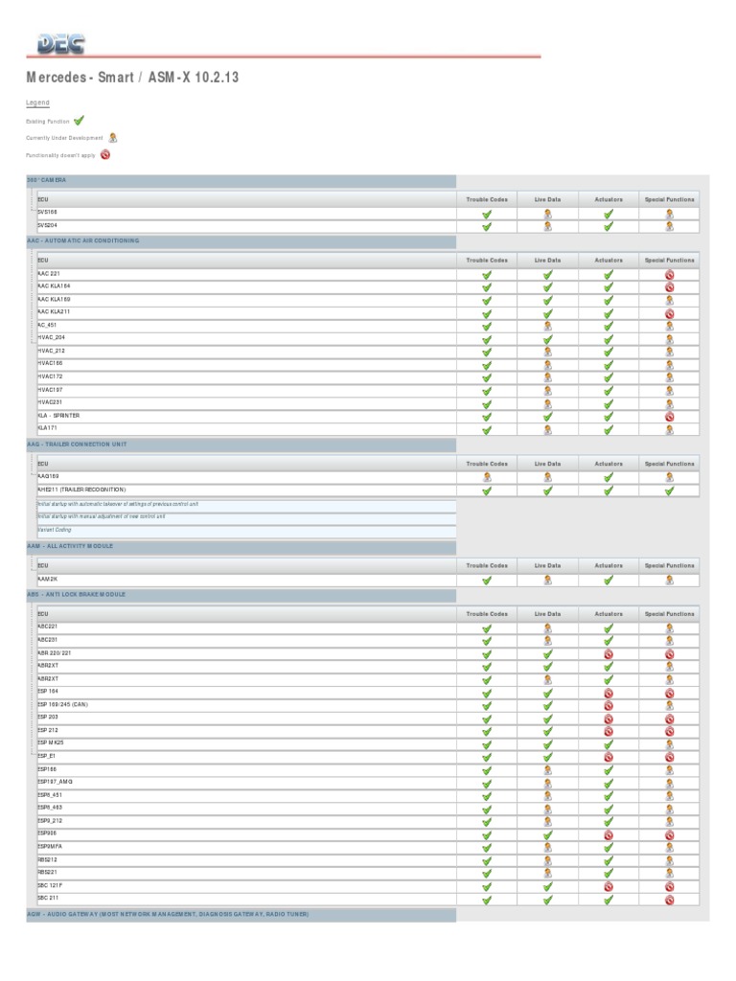Click the Actuators checkmark for ABC221
The image size is (736, 981).
coord(609,628)
